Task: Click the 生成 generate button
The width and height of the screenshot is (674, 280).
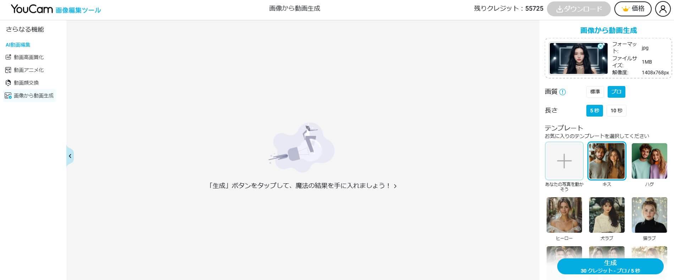Action: coord(610,266)
